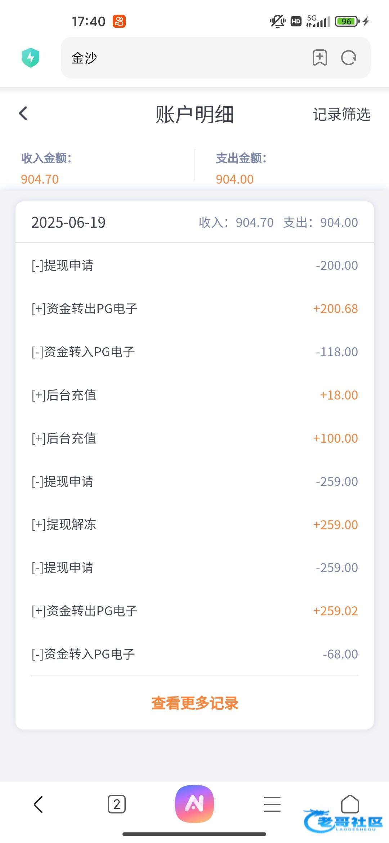Reload the page with refresh icon

pyautogui.click(x=348, y=58)
